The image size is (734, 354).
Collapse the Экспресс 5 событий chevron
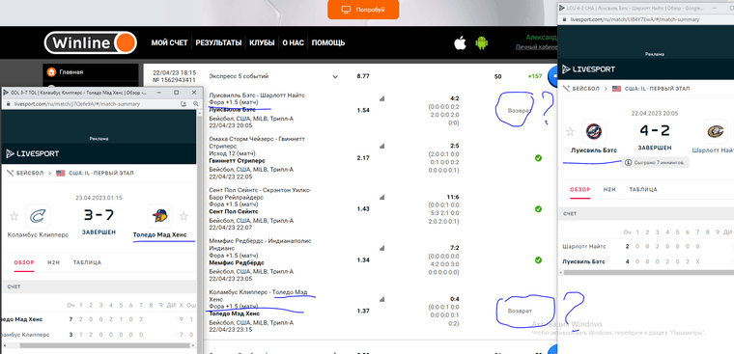335,76
